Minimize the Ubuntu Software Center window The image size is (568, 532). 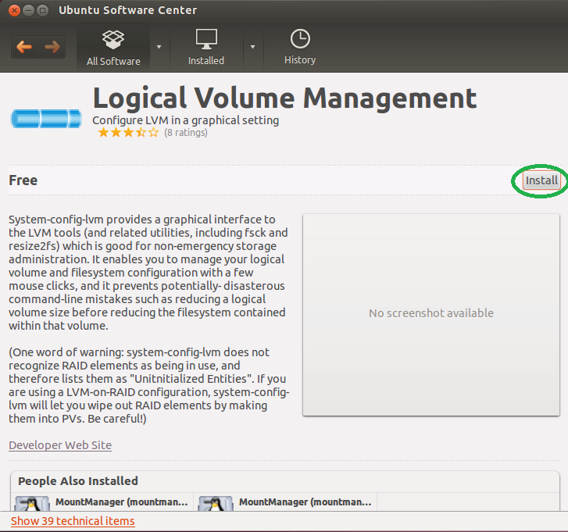[29, 10]
